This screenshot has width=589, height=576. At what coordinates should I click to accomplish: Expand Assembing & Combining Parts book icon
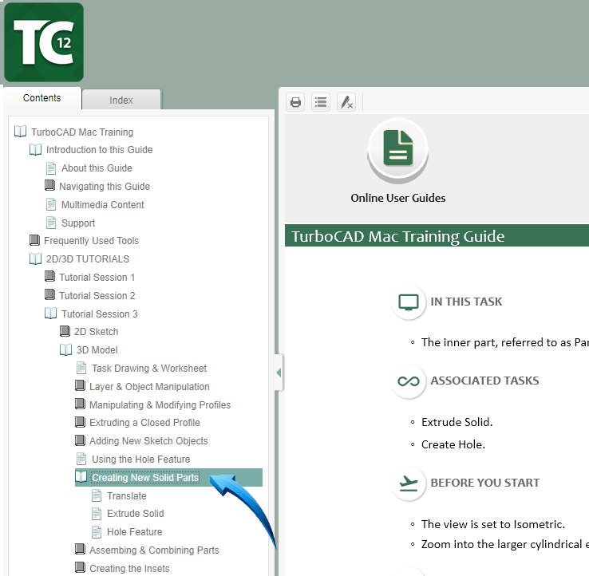pos(80,550)
